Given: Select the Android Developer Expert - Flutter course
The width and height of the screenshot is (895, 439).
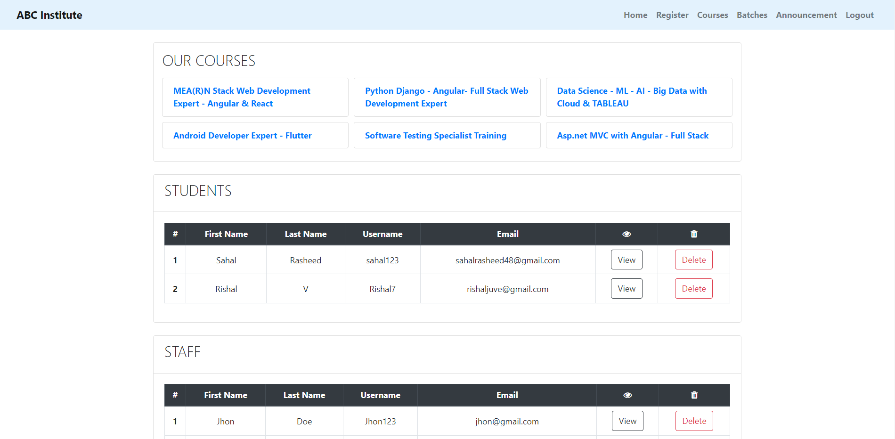Looking at the screenshot, I should click(242, 136).
